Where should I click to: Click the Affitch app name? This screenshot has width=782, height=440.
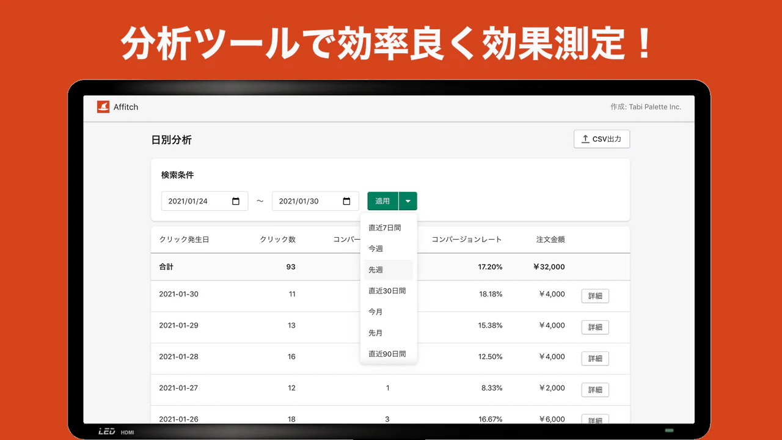click(x=126, y=107)
